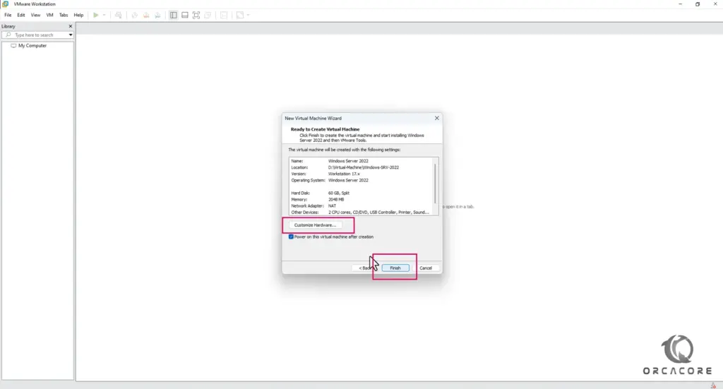
Task: Click the Revert to Snapshot toolbar icon
Action: pos(146,16)
